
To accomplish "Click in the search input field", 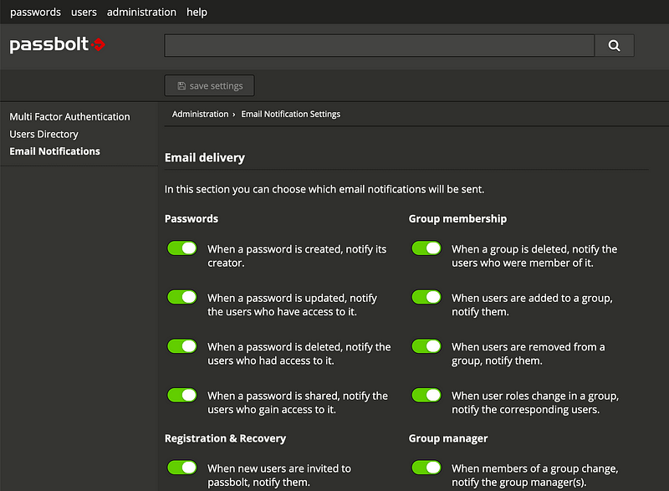I will (380, 46).
